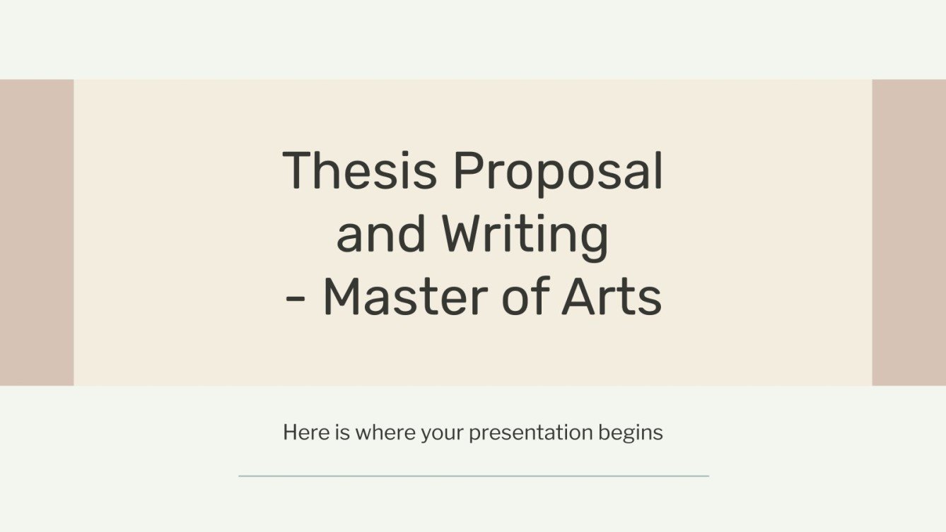Click the word "Thesis" in the title

(x=360, y=172)
